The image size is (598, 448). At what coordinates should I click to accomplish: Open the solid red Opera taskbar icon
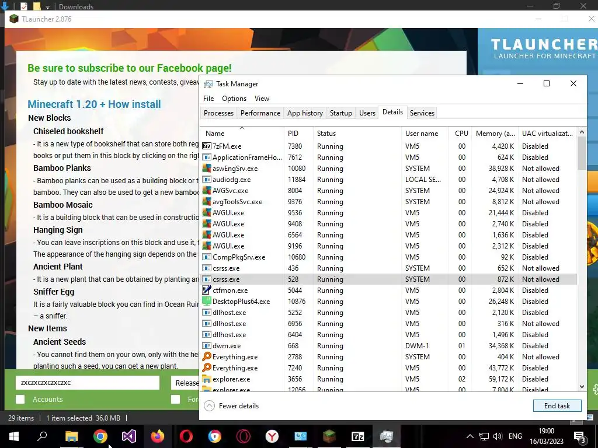[186, 436]
